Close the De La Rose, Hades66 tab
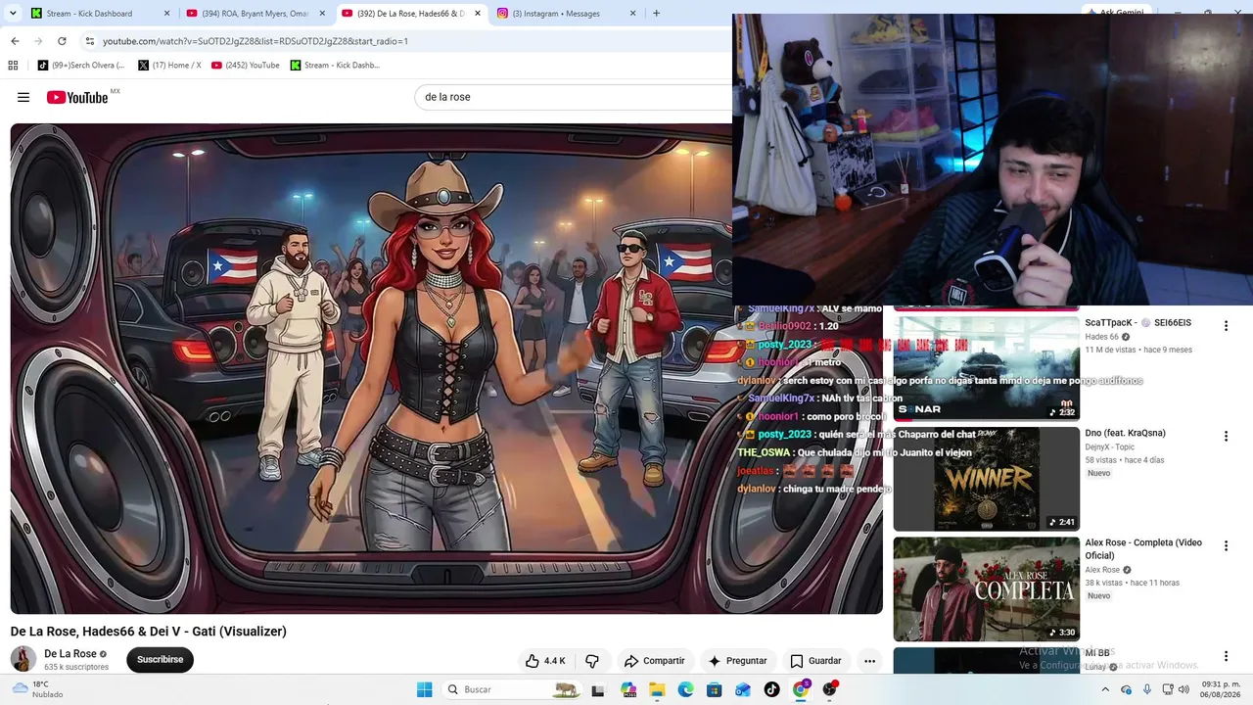Image resolution: width=1253 pixels, height=705 pixels. [x=478, y=14]
